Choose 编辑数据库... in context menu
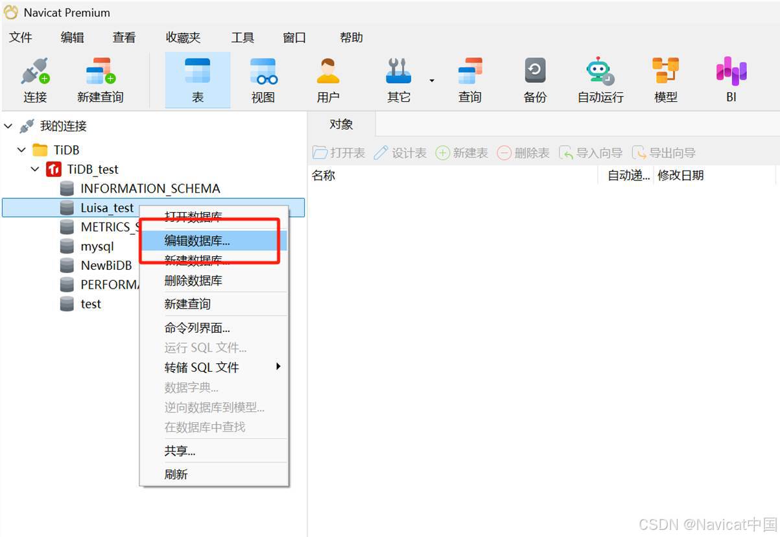This screenshot has width=780, height=537. [214, 241]
